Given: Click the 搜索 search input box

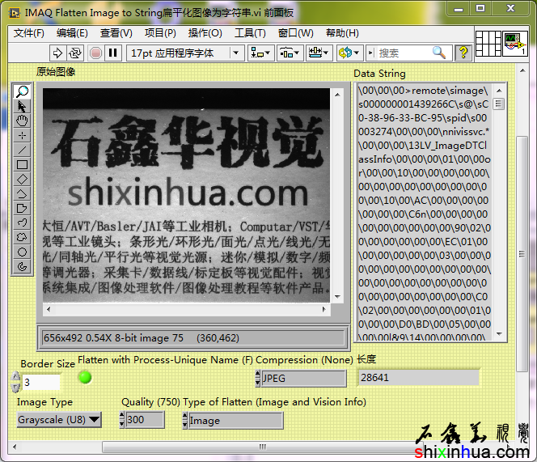Looking at the screenshot, I should click(x=404, y=53).
